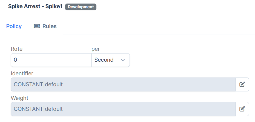Click the word default in the Weight value
The image size is (255, 122).
[x=54, y=109]
